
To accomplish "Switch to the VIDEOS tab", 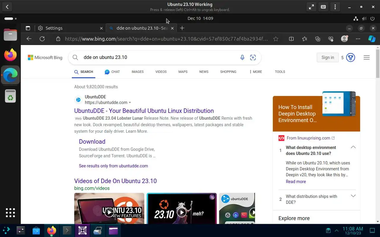I will tap(161, 72).
